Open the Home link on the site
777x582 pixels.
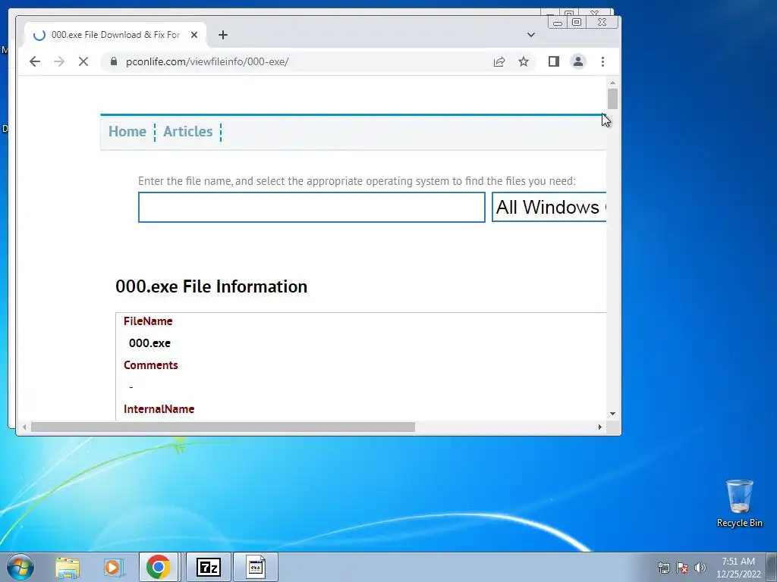(127, 131)
